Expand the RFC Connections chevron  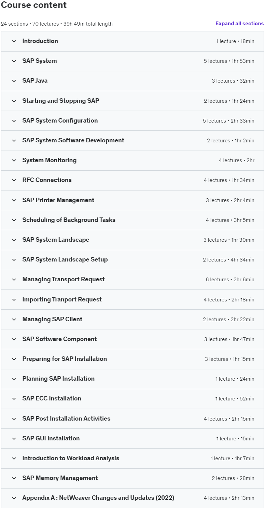14,180
